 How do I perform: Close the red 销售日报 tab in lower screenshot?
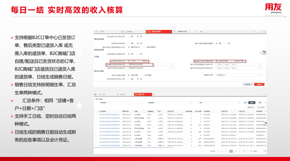pos(151,95)
